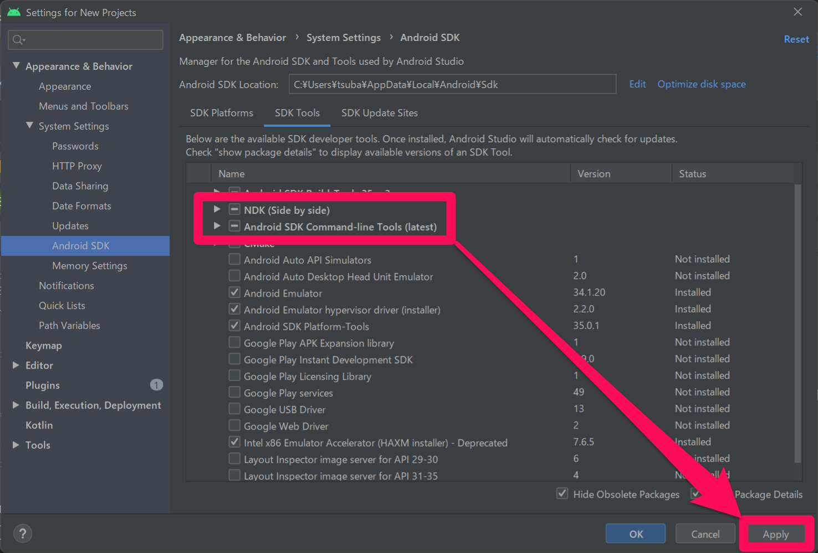Open Menus and Toolbars settings
Screen dimensions: 818x553
[x=84, y=106]
